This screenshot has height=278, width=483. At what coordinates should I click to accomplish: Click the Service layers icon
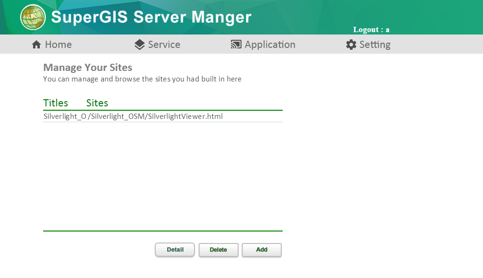pos(139,45)
